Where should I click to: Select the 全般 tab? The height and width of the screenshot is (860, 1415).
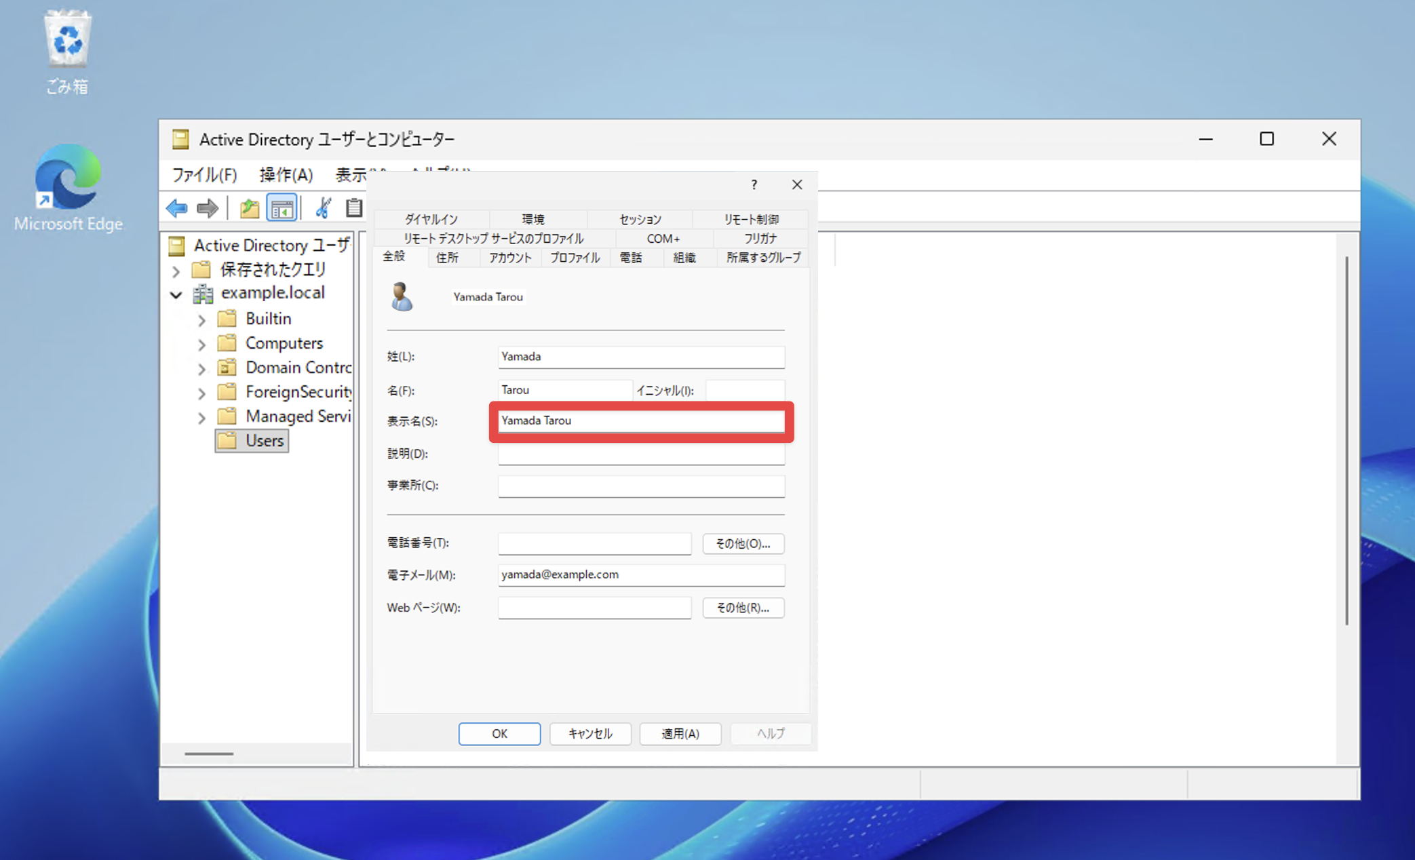click(x=394, y=256)
